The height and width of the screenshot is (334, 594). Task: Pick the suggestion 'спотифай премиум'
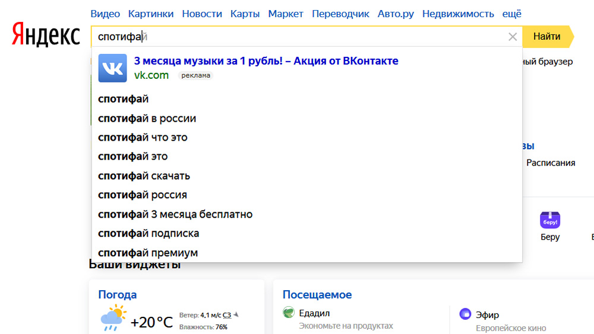148,253
